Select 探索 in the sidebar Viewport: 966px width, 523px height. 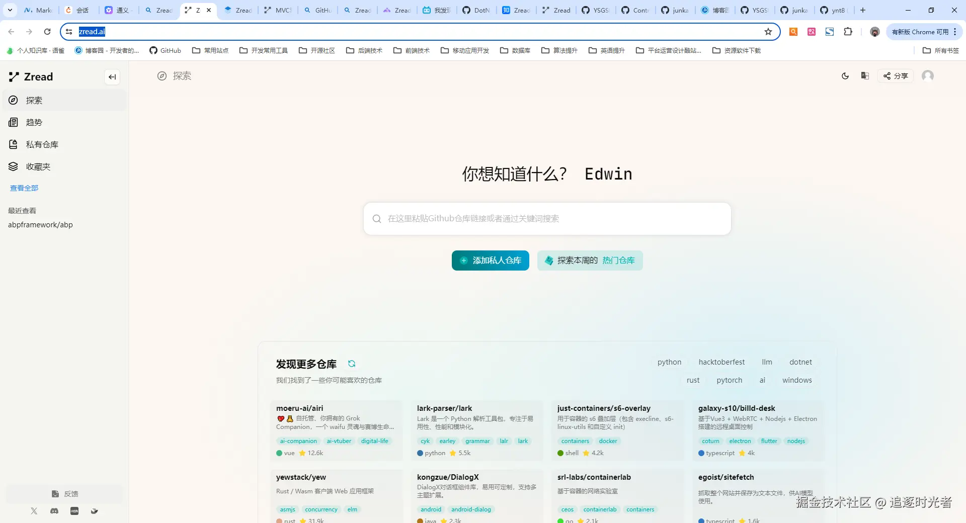[65, 100]
